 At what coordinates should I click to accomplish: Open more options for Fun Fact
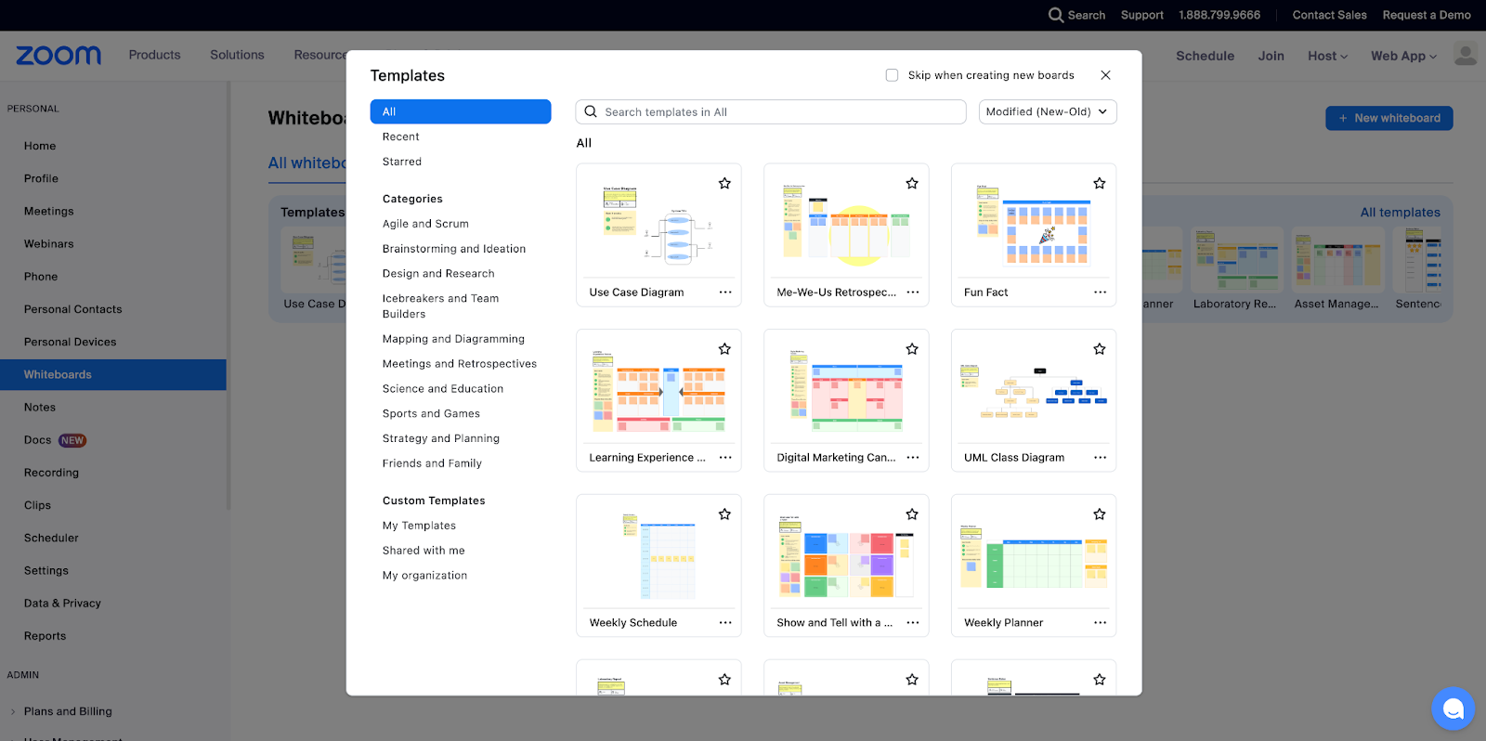tap(1101, 292)
